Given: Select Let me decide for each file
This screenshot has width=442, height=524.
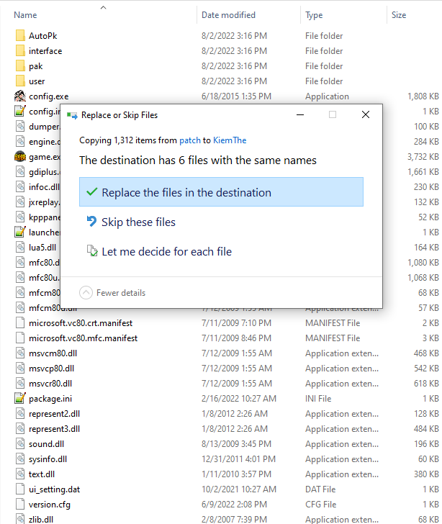Looking at the screenshot, I should coord(166,252).
